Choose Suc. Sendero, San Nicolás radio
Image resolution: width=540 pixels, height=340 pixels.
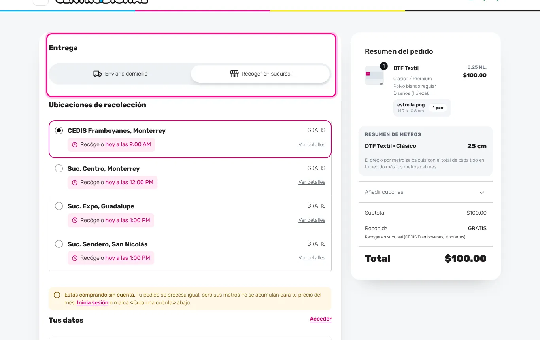point(59,244)
